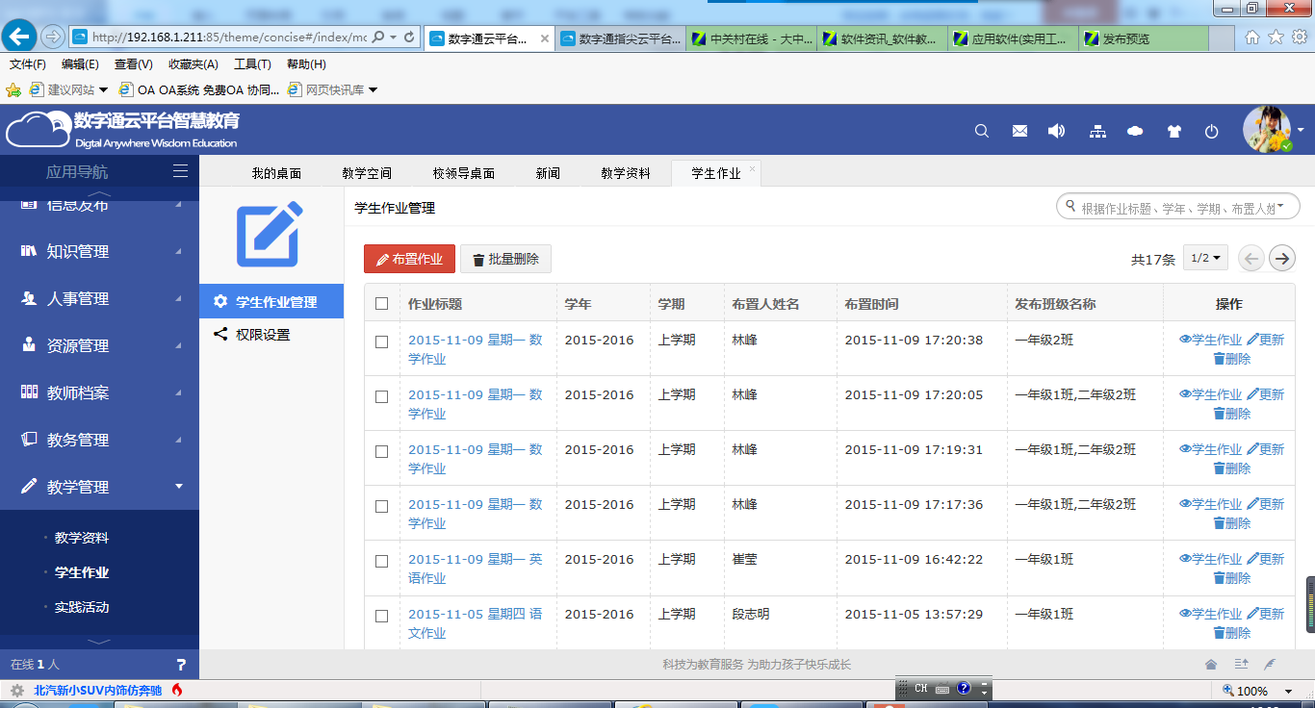Click the search magnifier icon in header
Screen dimensions: 1315x708
[x=982, y=131]
